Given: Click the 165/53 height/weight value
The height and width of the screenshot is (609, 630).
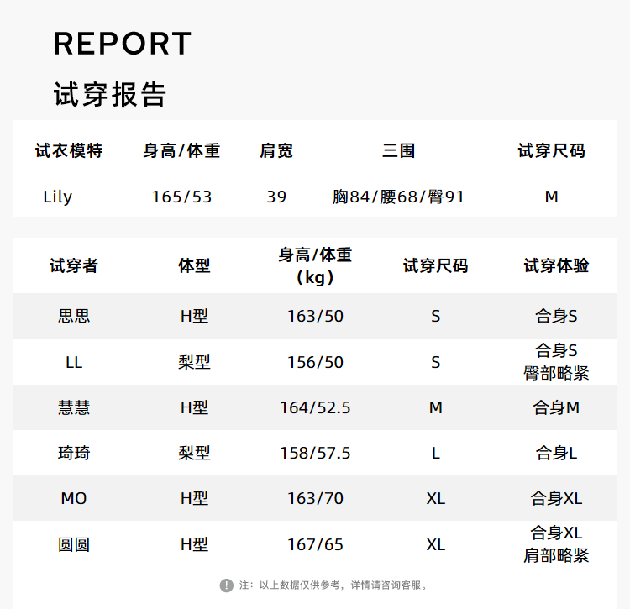Looking at the screenshot, I should click(181, 197).
